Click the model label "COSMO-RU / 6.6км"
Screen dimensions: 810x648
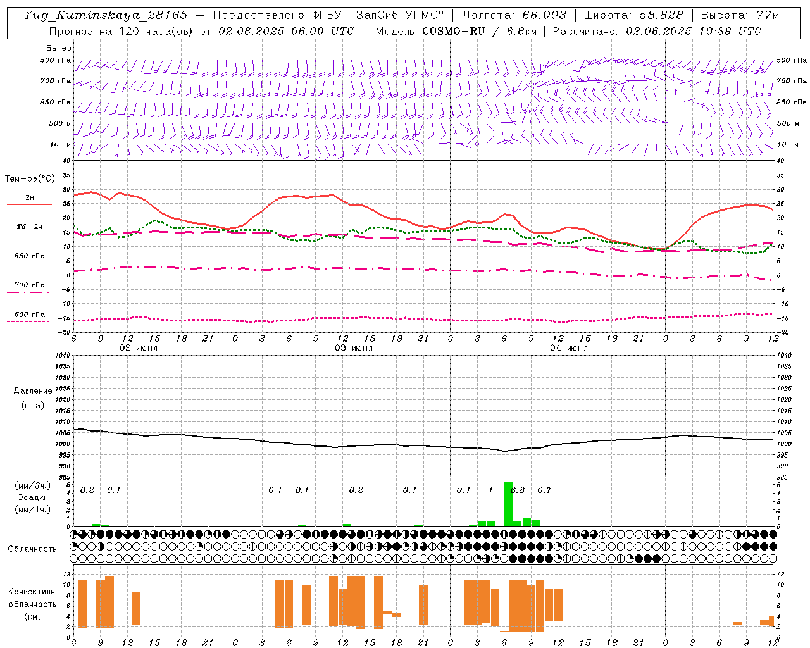(x=479, y=31)
